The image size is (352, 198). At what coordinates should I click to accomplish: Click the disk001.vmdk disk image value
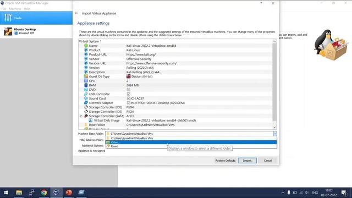pyautogui.click(x=161, y=120)
